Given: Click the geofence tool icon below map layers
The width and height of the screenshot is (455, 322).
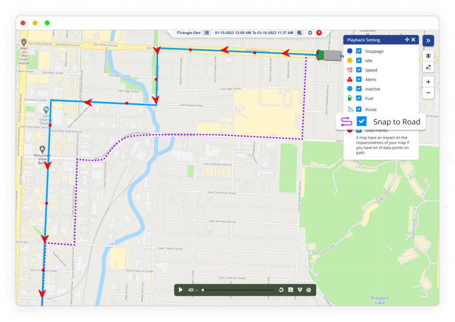Looking at the screenshot, I should click(x=428, y=68).
